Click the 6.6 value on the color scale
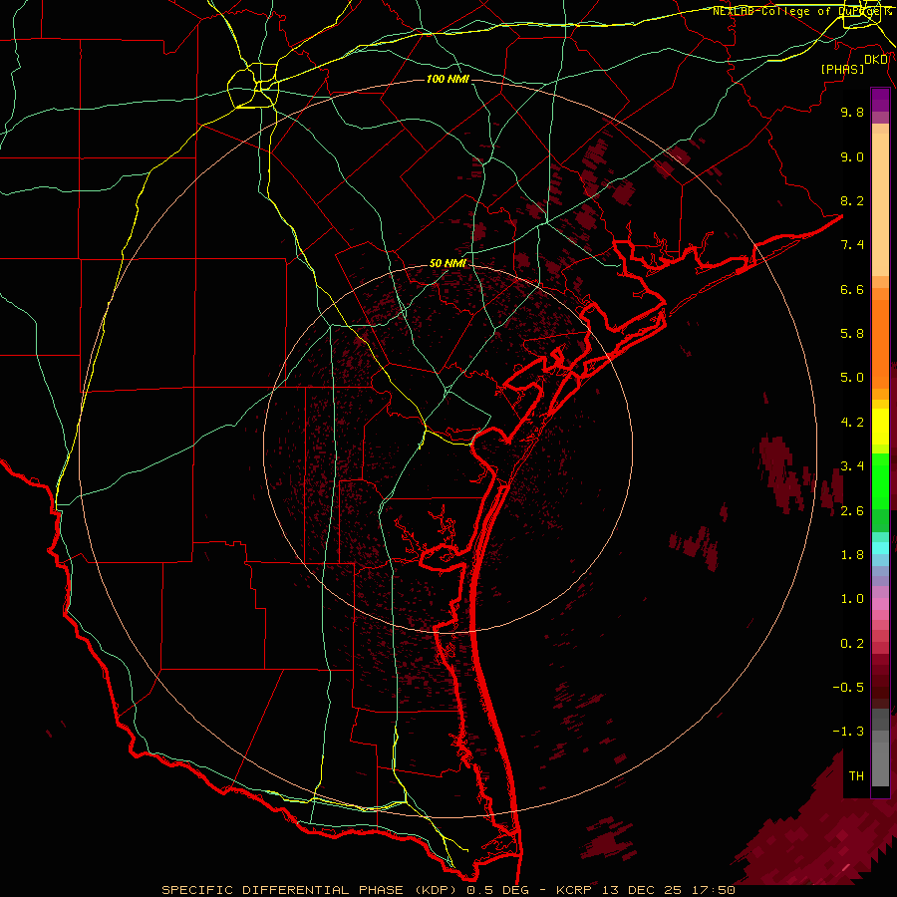The image size is (897, 897). click(852, 289)
